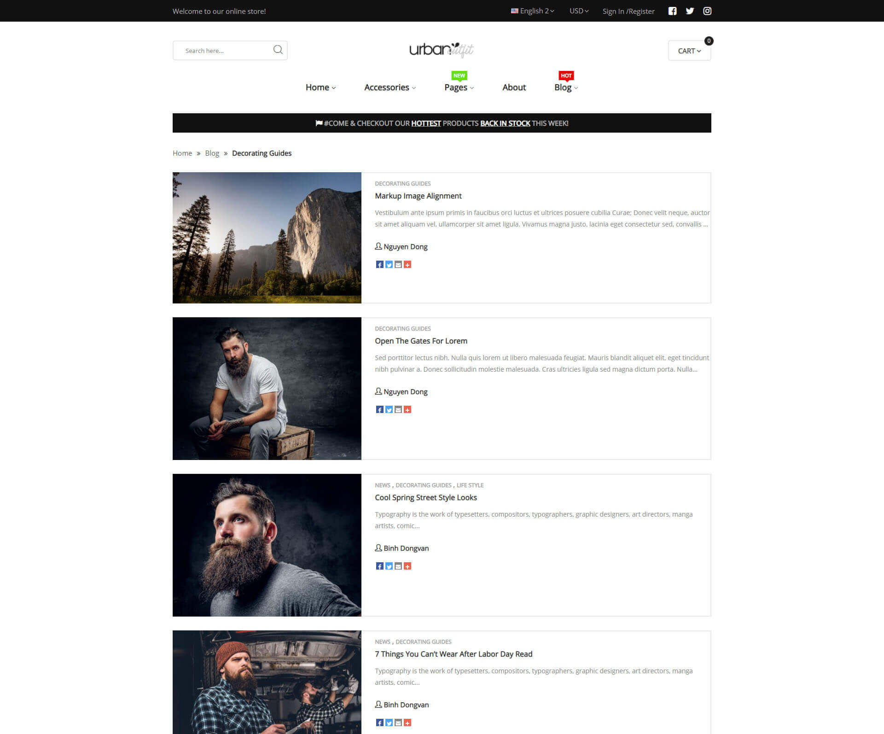Open Twitter icon in top bar
This screenshot has height=734, width=884.
click(x=690, y=11)
